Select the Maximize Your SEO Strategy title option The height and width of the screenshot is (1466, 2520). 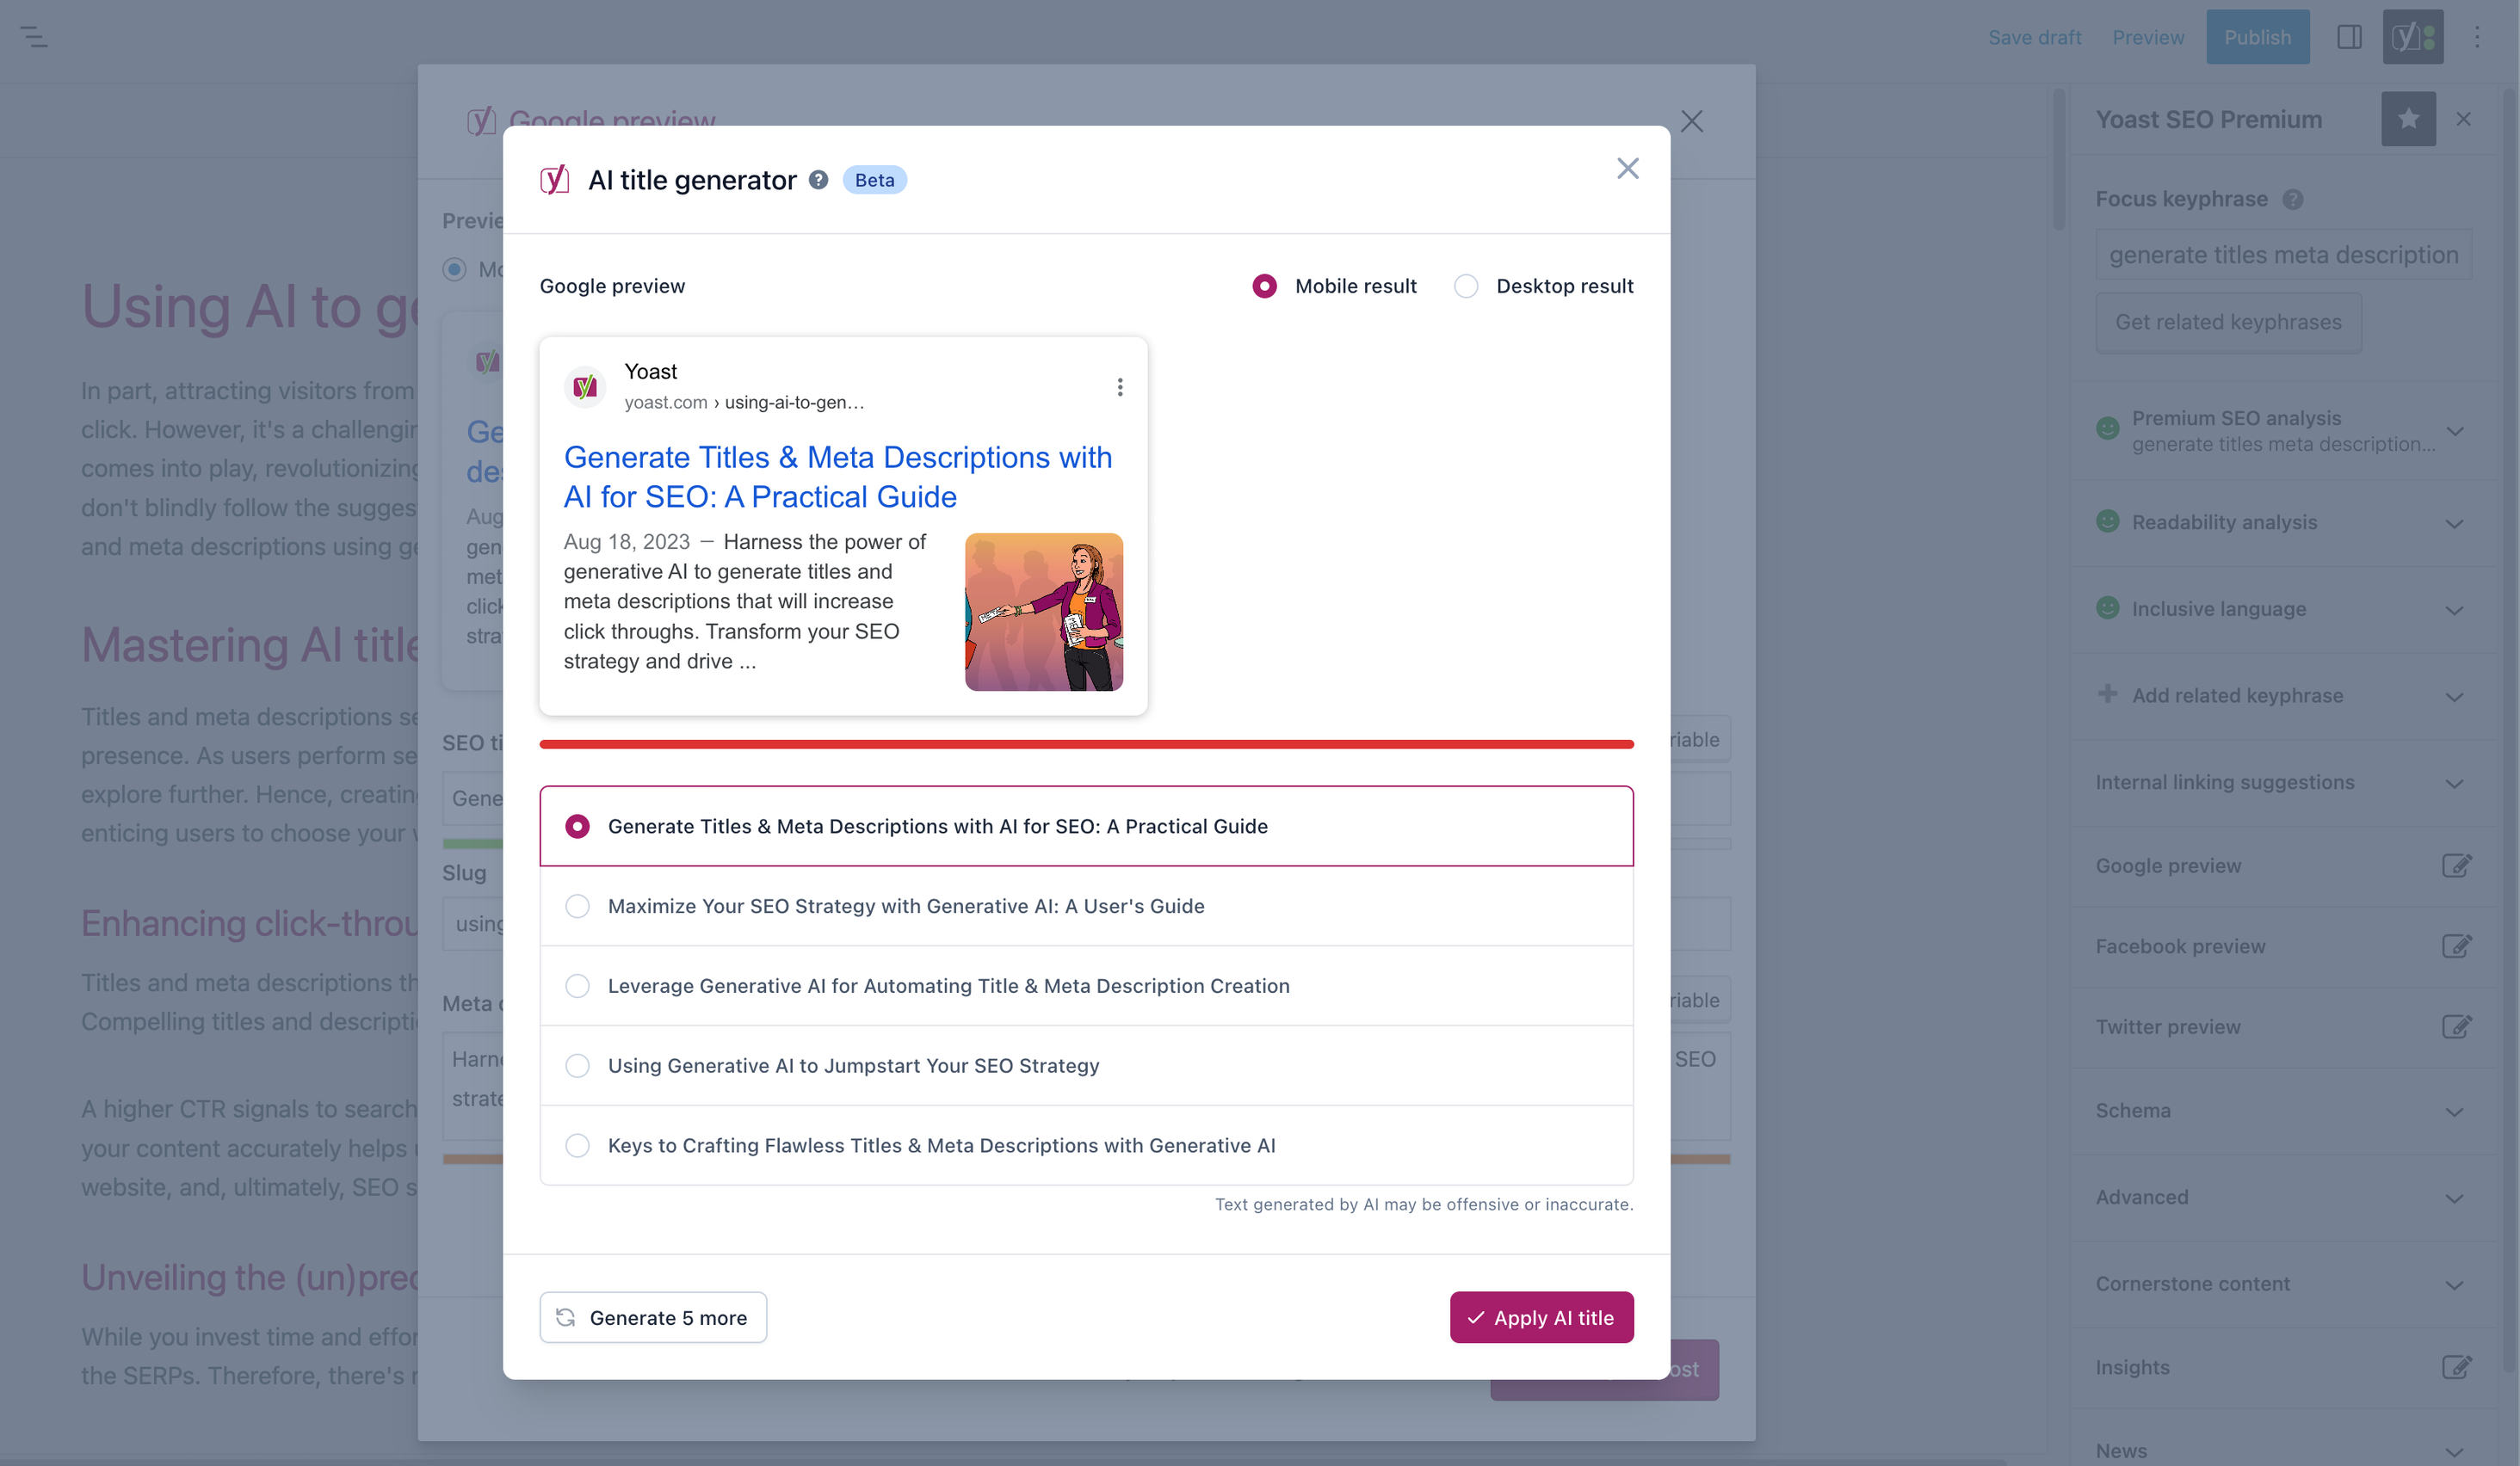[x=577, y=906]
